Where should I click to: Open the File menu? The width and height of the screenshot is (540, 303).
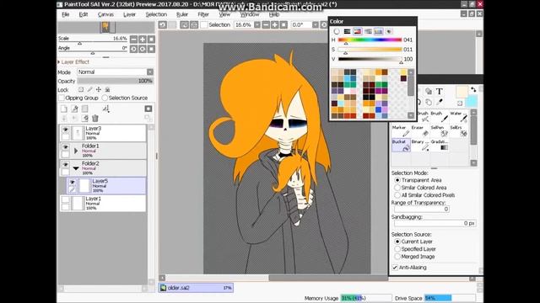pyautogui.click(x=66, y=14)
